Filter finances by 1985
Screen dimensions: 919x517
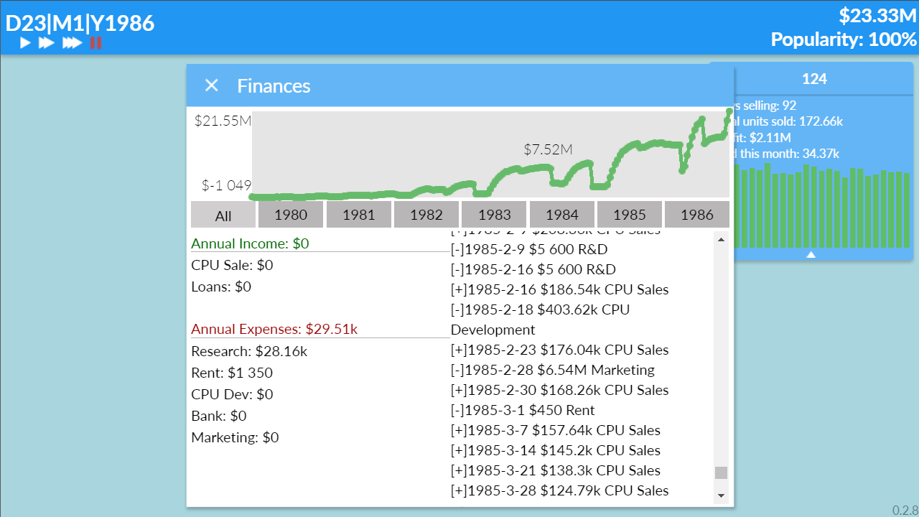[630, 215]
